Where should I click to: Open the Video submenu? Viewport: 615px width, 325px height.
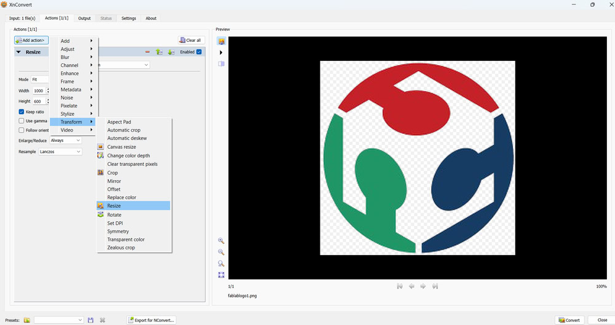pyautogui.click(x=73, y=130)
